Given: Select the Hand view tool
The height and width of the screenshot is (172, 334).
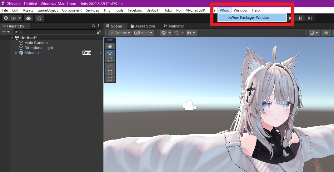Looking at the screenshot, I should [x=110, y=46].
